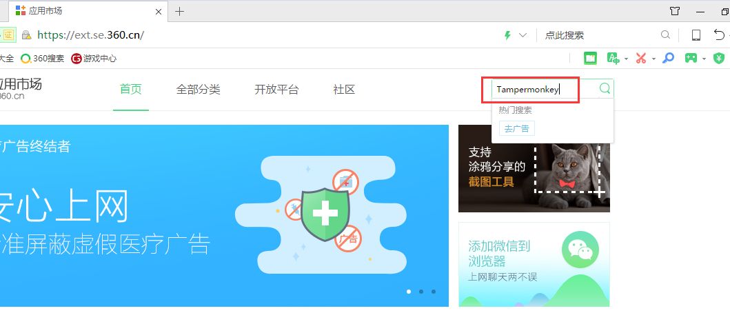
Task: Click the green game controller icon
Action: click(691, 58)
